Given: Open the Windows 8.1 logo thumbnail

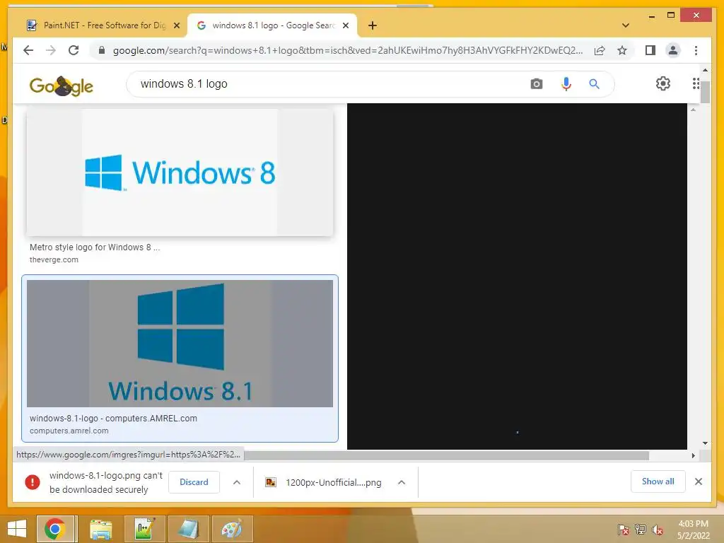Looking at the screenshot, I should 180,343.
